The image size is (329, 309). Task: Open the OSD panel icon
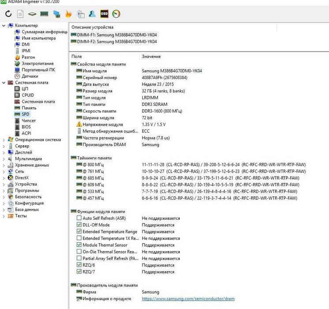coord(104,14)
